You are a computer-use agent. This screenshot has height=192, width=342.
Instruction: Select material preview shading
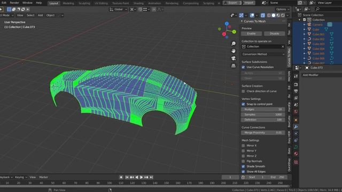pyautogui.click(x=278, y=15)
